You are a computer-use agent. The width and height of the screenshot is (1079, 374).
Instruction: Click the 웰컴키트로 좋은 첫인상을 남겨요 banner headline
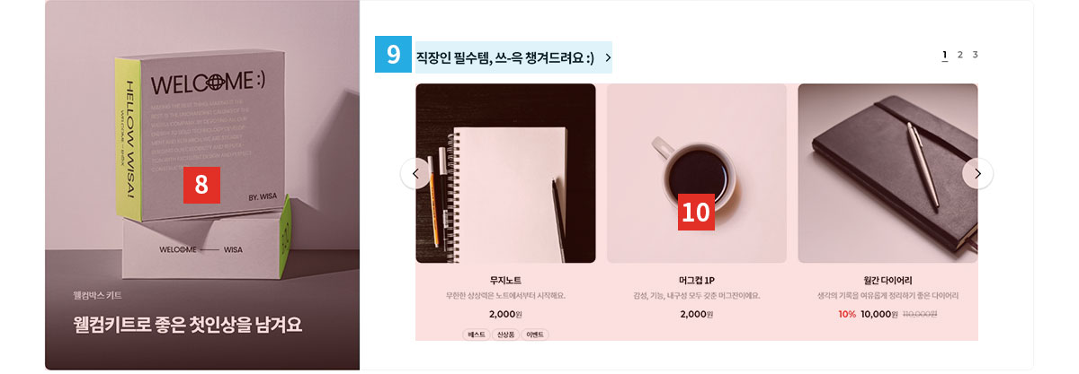tap(188, 325)
